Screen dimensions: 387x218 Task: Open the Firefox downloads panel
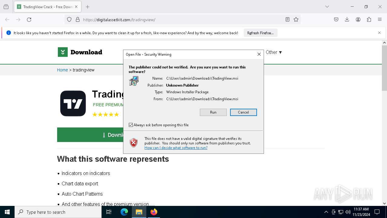coord(347,20)
